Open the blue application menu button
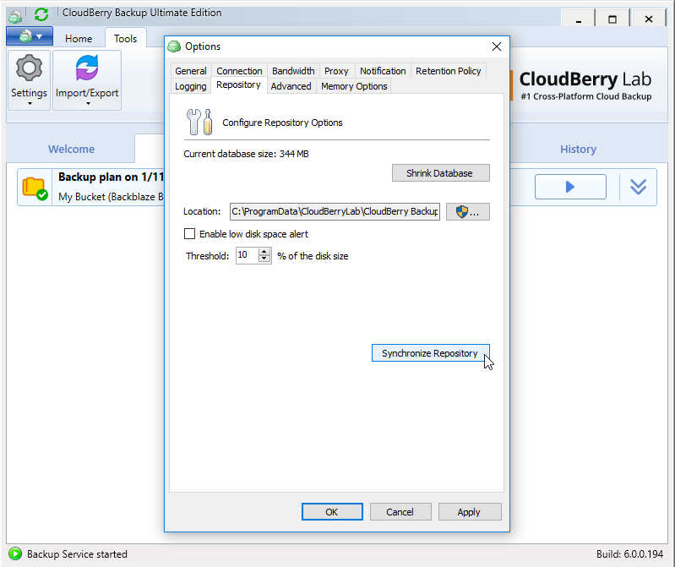Screen dimensions: 675x567 coord(30,36)
